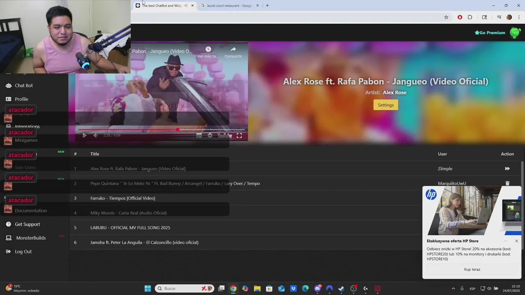Open MonsterBuilds in sidebar
The height and width of the screenshot is (295, 525).
click(31, 238)
